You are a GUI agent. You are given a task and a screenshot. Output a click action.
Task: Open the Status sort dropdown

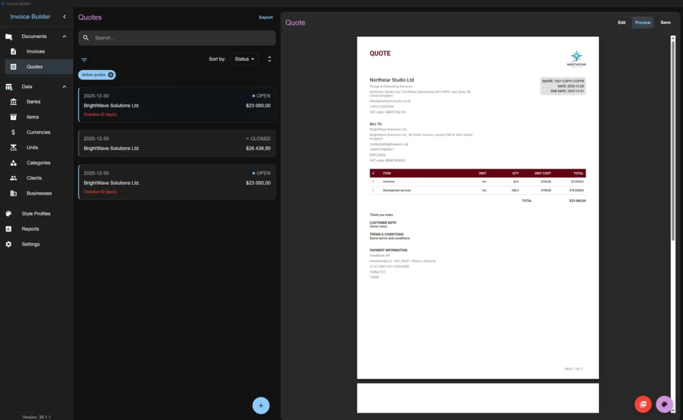coord(244,59)
